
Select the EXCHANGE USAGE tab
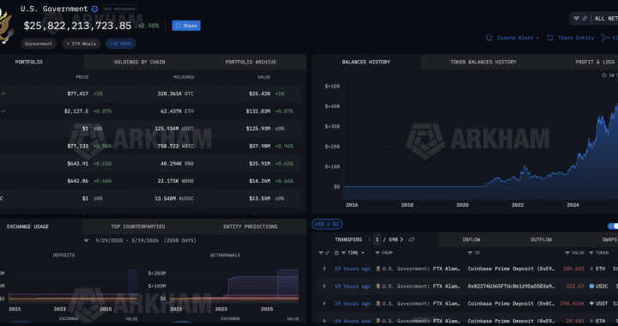28,226
